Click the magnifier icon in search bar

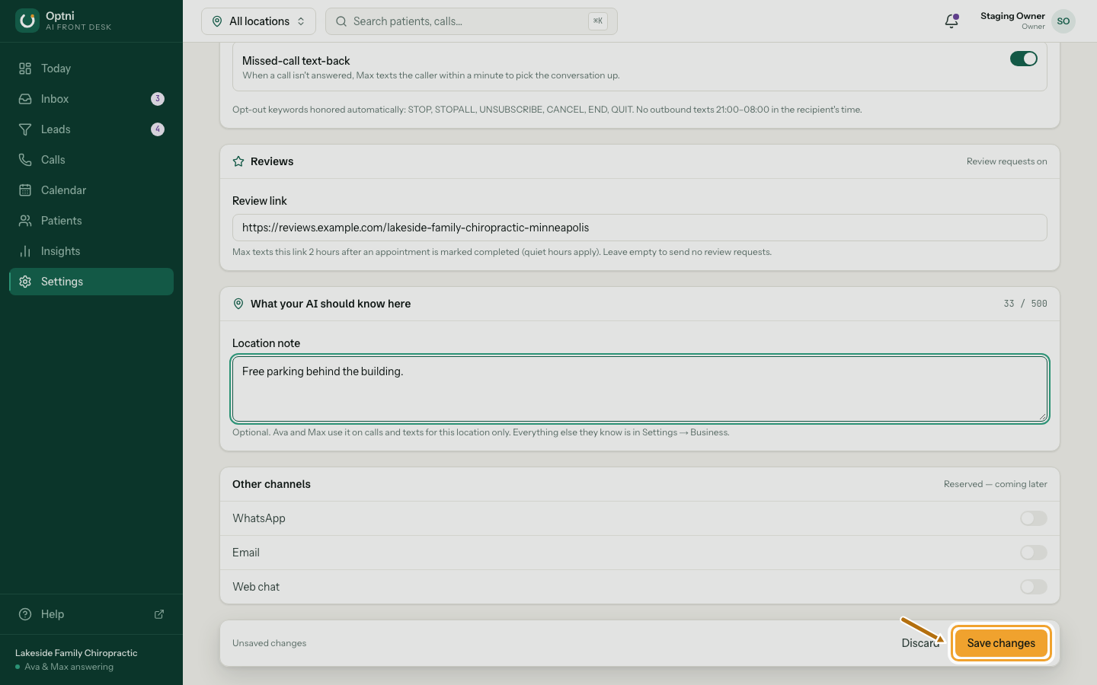pyautogui.click(x=341, y=21)
